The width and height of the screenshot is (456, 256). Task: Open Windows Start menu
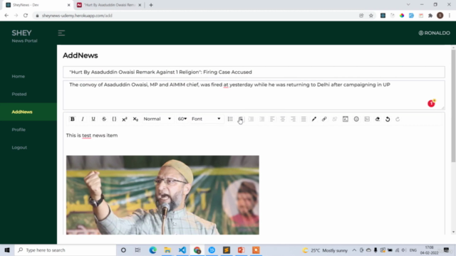(7, 250)
